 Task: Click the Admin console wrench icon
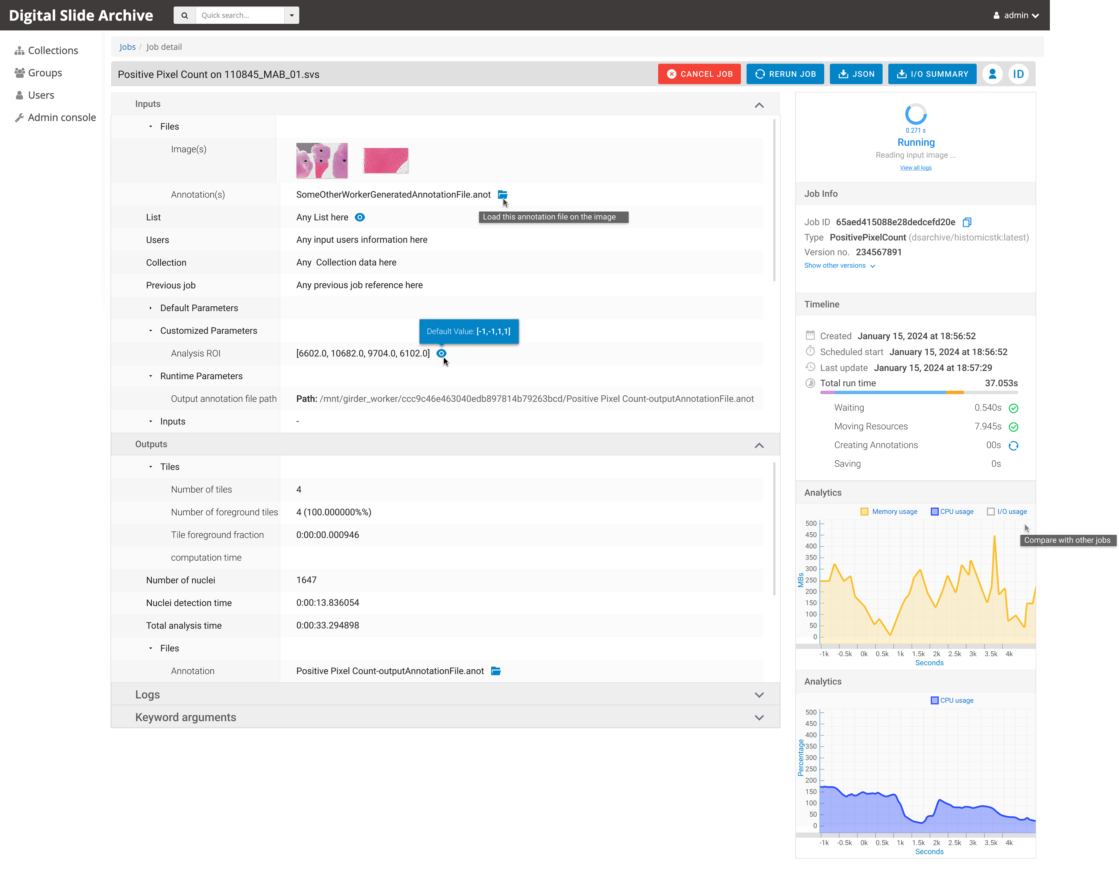(20, 117)
